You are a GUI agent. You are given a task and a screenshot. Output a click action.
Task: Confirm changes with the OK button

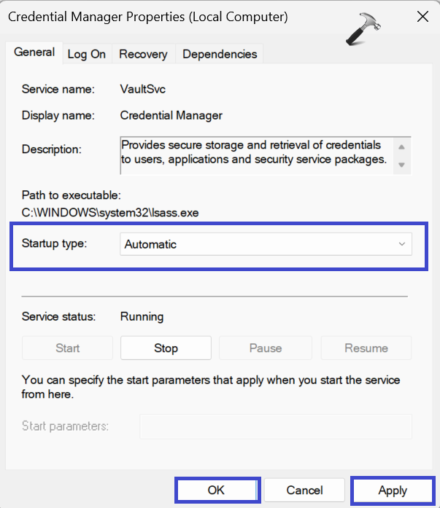217,490
